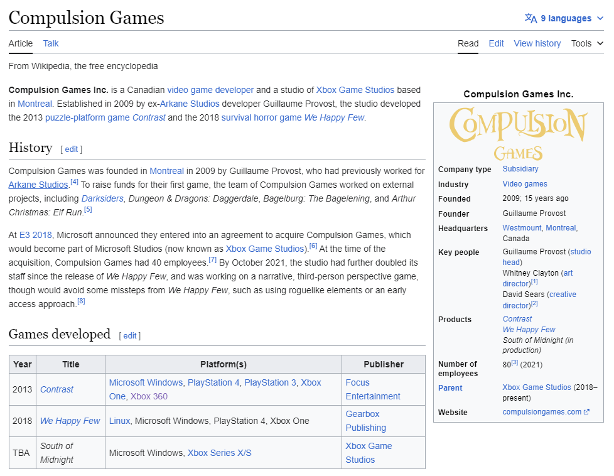Open the studio head link in infobox
Image resolution: width=614 pixels, height=476 pixels.
pyautogui.click(x=547, y=257)
